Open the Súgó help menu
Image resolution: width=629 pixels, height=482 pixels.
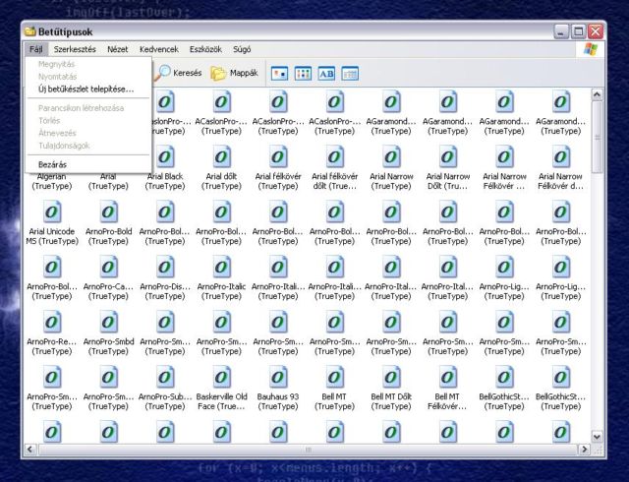pyautogui.click(x=241, y=47)
